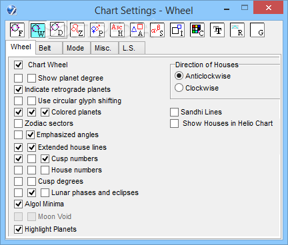Toggle first Show planet degree checkbox

18,78
